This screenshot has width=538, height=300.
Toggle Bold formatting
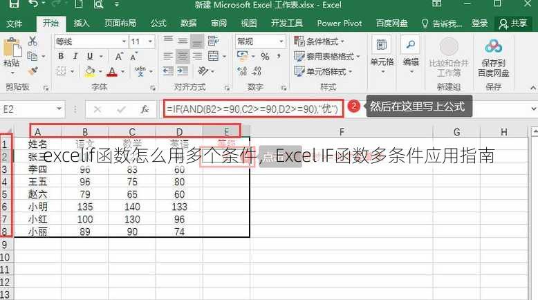pos(61,56)
